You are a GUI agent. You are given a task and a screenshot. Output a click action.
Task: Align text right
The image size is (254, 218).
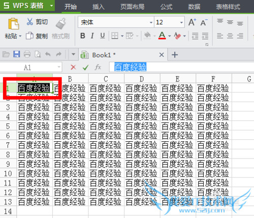click(x=240, y=36)
